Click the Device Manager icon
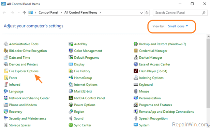This screenshot has width=210, height=128. (x=136, y=58)
